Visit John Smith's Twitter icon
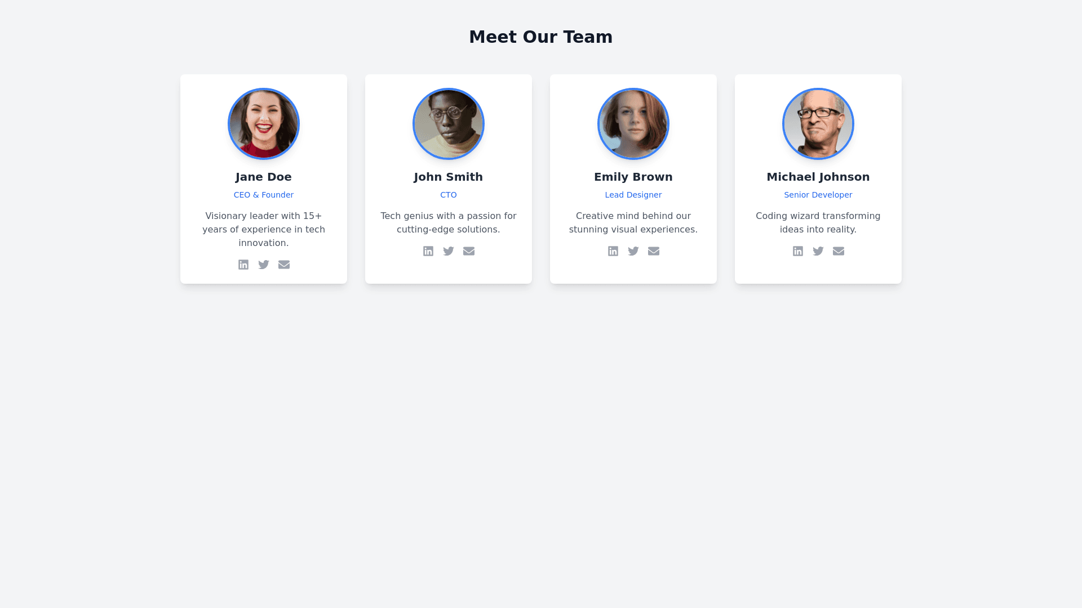Image resolution: width=1082 pixels, height=608 pixels. tap(449, 251)
